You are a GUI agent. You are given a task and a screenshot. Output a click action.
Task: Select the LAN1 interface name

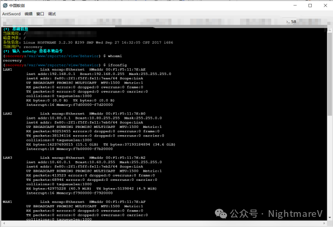7,70
